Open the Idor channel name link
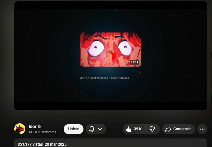The image size is (212, 147). pyautogui.click(x=32, y=126)
